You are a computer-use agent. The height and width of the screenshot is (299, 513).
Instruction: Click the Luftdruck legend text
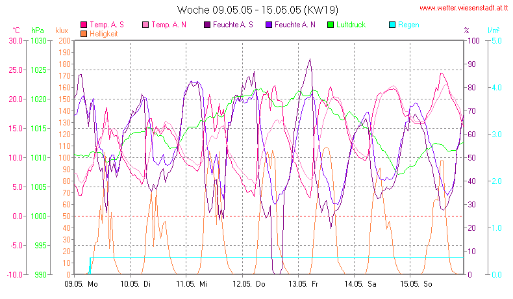pos(351,25)
